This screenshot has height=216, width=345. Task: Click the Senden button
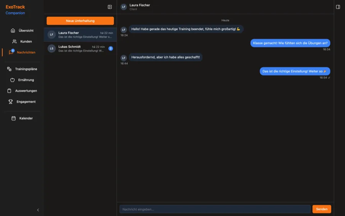coord(322,209)
